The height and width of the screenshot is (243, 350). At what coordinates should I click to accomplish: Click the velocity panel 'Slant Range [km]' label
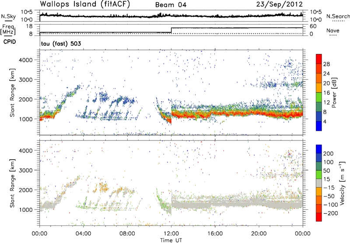coord(12,183)
